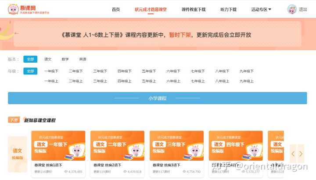Click the 新知慕课堂课程 heading
Viewport: 316px width, 180px height.
click(x=39, y=120)
